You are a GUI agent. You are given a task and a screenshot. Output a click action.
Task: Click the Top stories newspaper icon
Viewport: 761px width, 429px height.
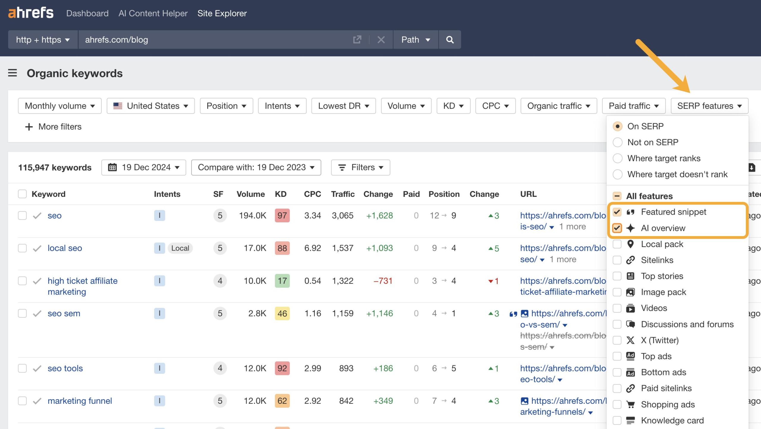point(630,276)
